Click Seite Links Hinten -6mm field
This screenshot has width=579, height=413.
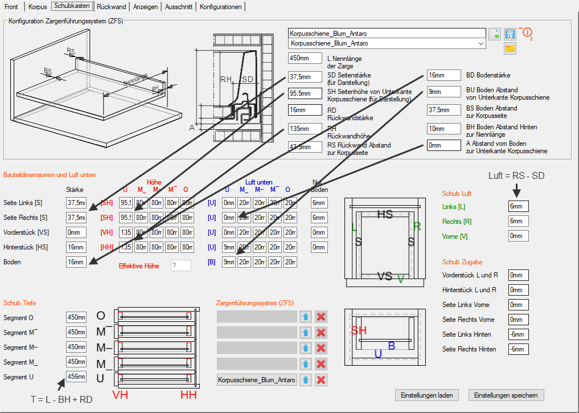pos(519,334)
